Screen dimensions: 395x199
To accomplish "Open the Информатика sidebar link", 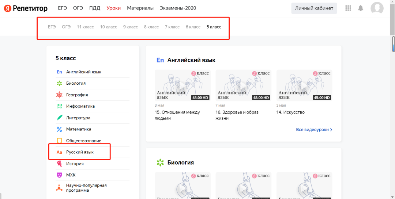I will point(80,106).
